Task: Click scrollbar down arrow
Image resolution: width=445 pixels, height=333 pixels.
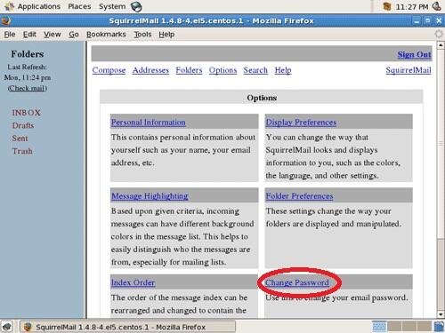Action: coord(441,314)
